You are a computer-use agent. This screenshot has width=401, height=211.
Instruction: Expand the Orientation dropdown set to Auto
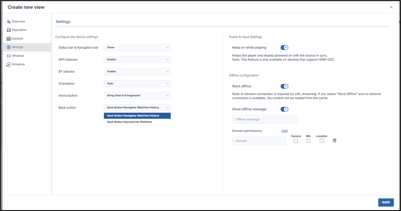pyautogui.click(x=137, y=83)
